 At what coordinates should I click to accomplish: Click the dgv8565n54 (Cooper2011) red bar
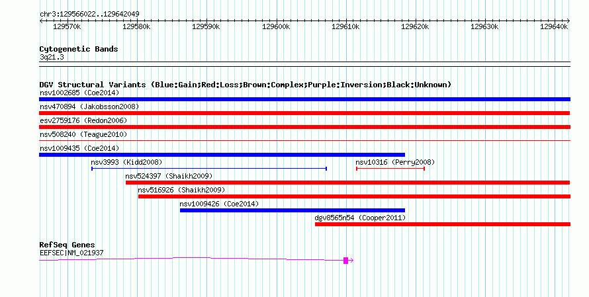443,224
